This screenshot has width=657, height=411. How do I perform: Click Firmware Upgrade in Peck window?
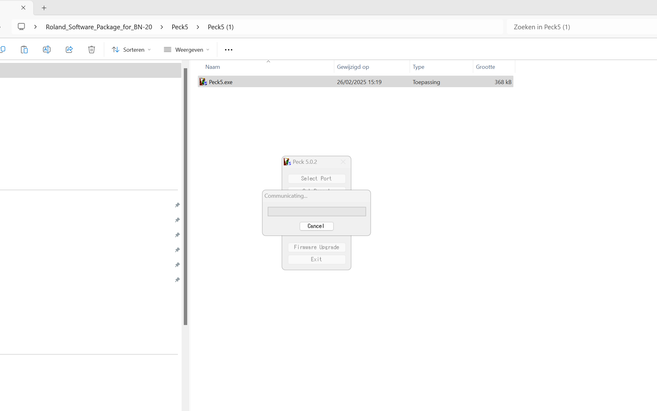(x=317, y=247)
